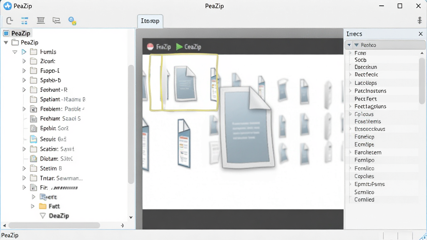Select the Zicot folder icon
The height and width of the screenshot is (240, 427).
click(x=33, y=61)
